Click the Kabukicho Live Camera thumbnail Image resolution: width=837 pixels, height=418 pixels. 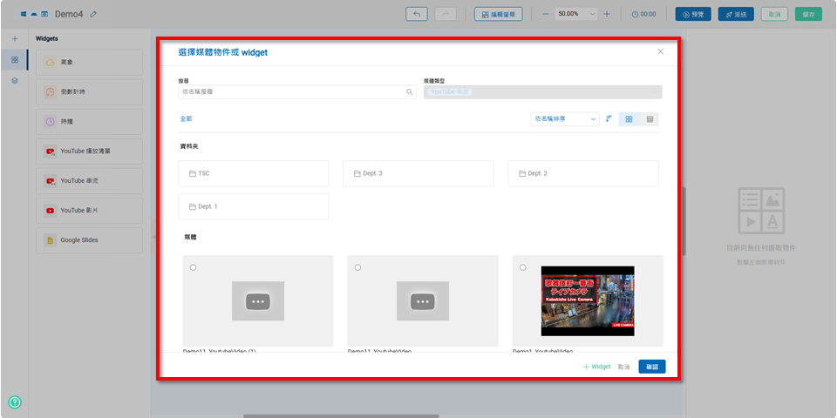pos(588,300)
